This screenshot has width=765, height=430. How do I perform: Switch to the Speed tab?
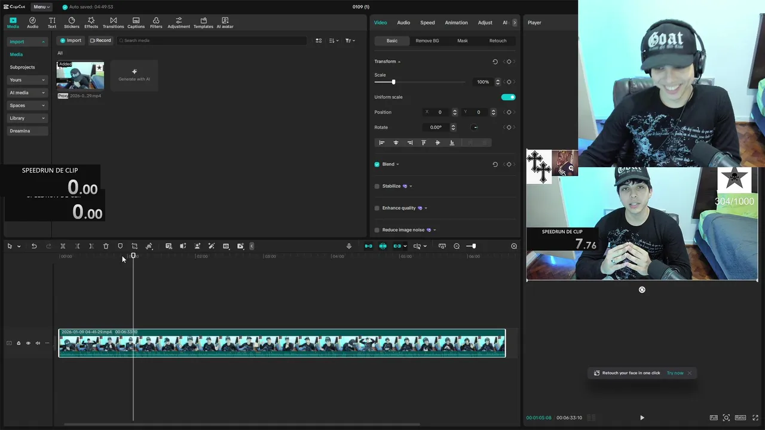[427, 23]
